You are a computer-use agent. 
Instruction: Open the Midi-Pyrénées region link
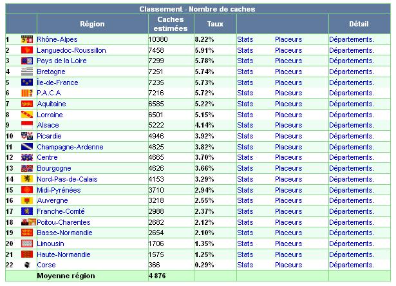[x=59, y=190]
